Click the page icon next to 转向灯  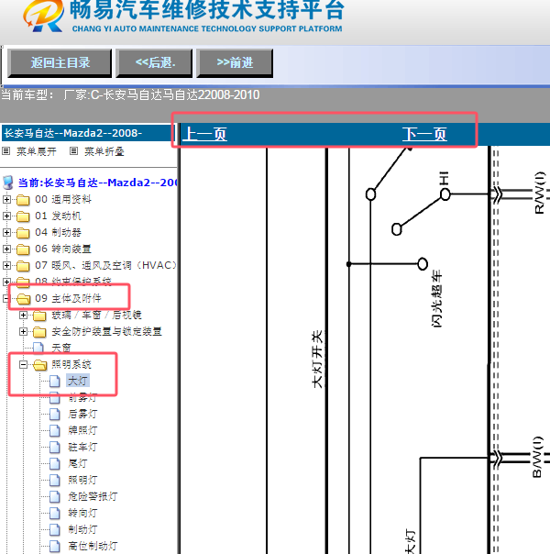pyautogui.click(x=55, y=513)
